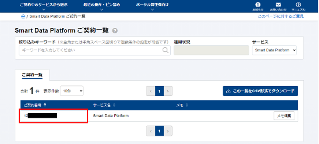Sort by ご契約番号 column arrows
This screenshot has height=144, width=319.
[x=45, y=105]
